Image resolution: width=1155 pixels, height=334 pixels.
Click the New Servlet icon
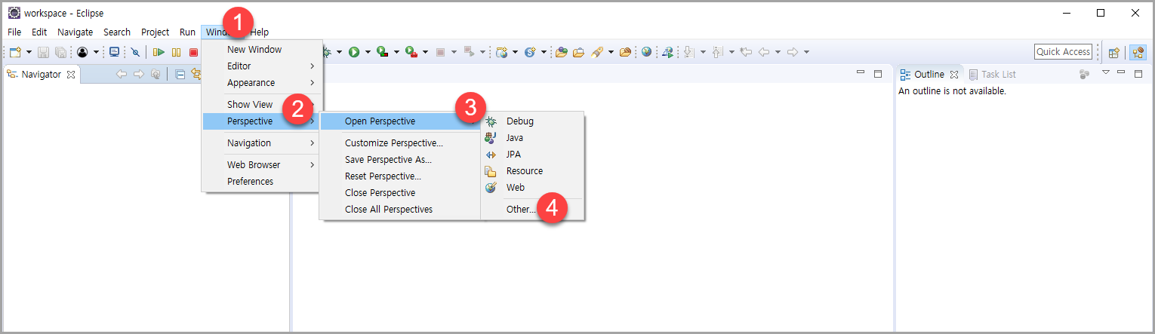[x=530, y=52]
